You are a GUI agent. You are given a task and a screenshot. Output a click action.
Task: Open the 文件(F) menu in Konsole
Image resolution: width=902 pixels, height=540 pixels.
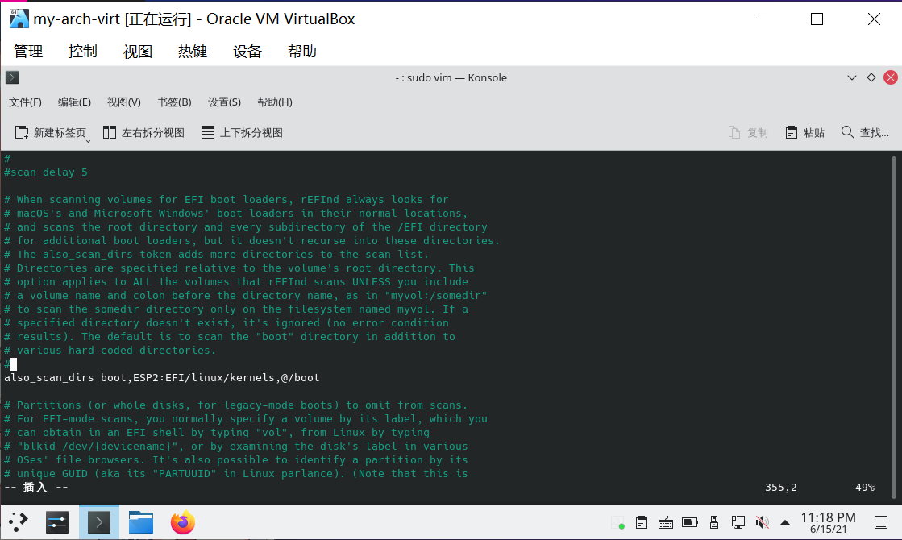click(x=25, y=102)
